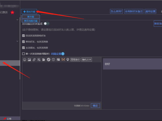Insert a link using chain icon
Image resolution: width=162 pixels, height=121 pixels.
pyautogui.click(x=34, y=60)
